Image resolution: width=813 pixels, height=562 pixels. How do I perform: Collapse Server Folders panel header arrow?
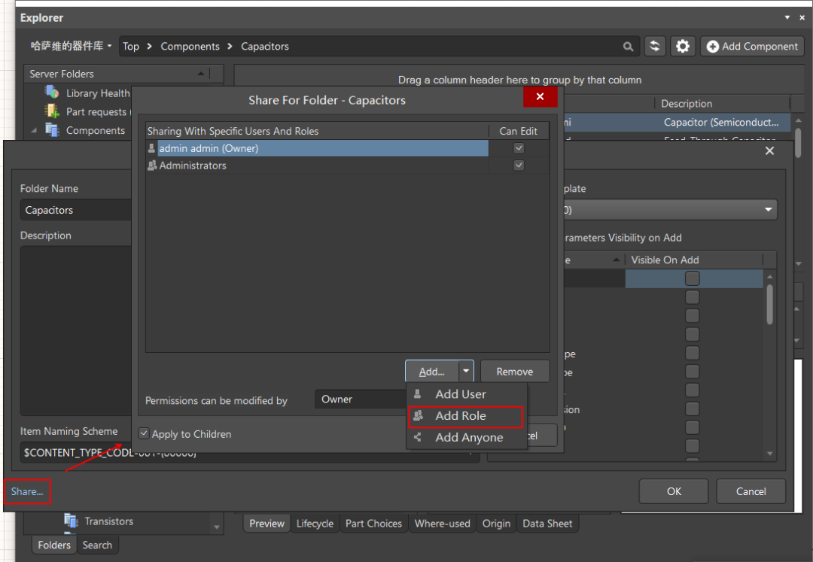(201, 74)
